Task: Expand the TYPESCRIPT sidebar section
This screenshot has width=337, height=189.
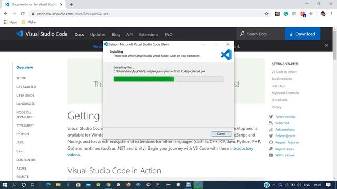Action: click(25, 125)
